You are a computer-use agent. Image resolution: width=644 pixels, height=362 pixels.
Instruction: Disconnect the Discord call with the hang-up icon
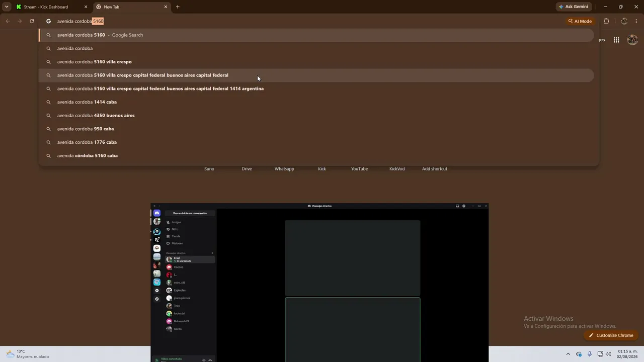point(210,360)
